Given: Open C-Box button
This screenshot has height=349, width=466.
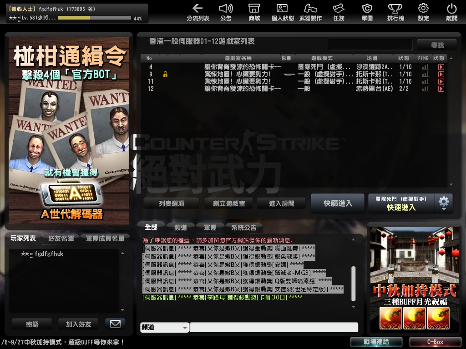Looking at the screenshot, I should click(x=435, y=342).
